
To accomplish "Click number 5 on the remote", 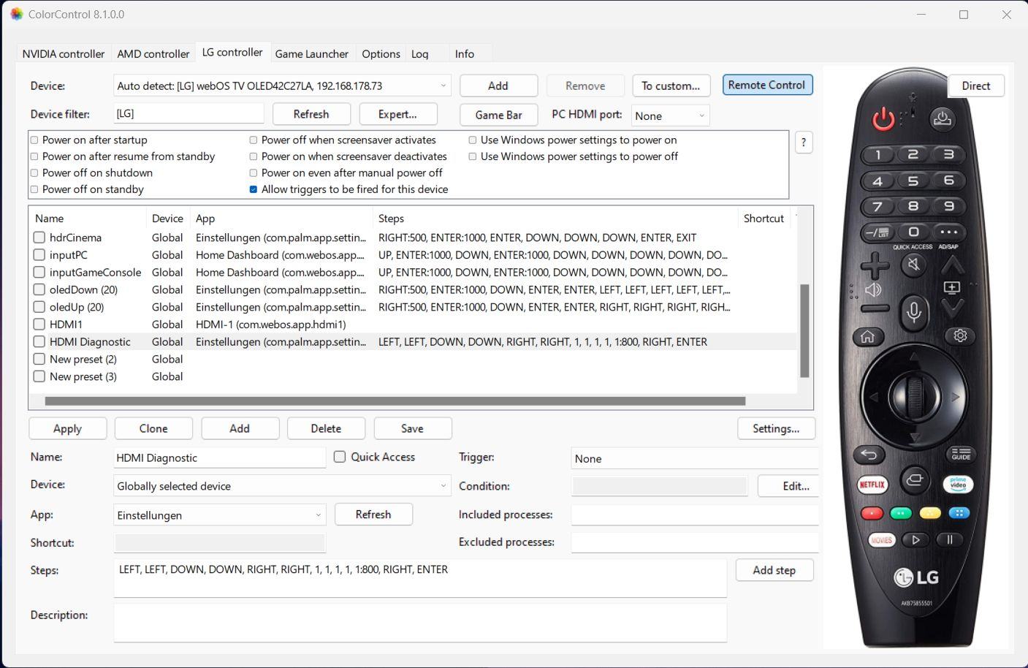I will [913, 181].
